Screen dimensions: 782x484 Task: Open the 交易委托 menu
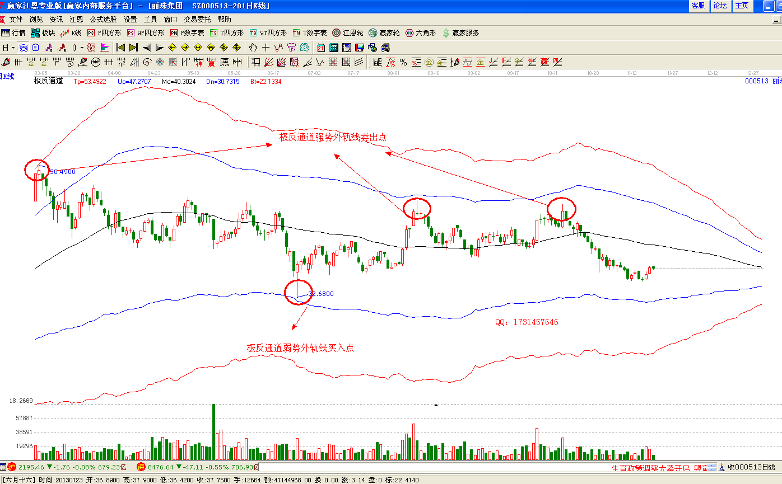(x=196, y=19)
